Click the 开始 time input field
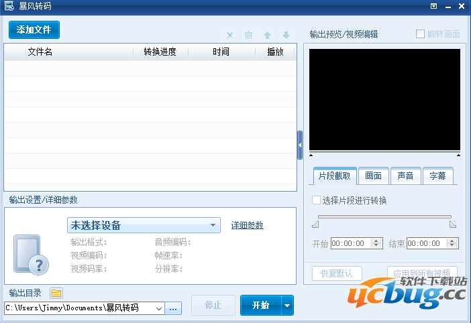Screen dimensions: 471x323 350,244
